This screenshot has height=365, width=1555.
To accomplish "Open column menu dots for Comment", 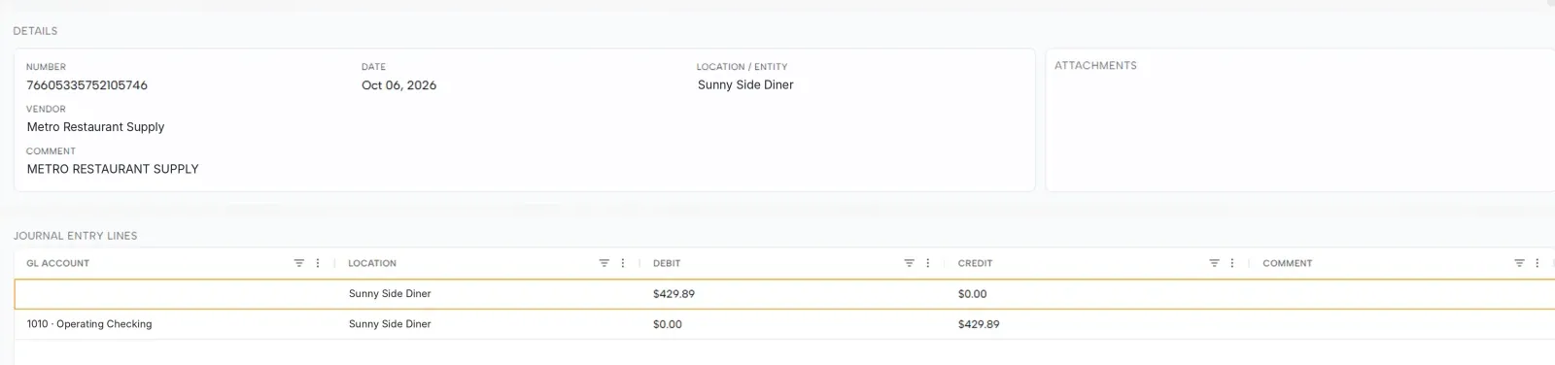I will click(1538, 263).
